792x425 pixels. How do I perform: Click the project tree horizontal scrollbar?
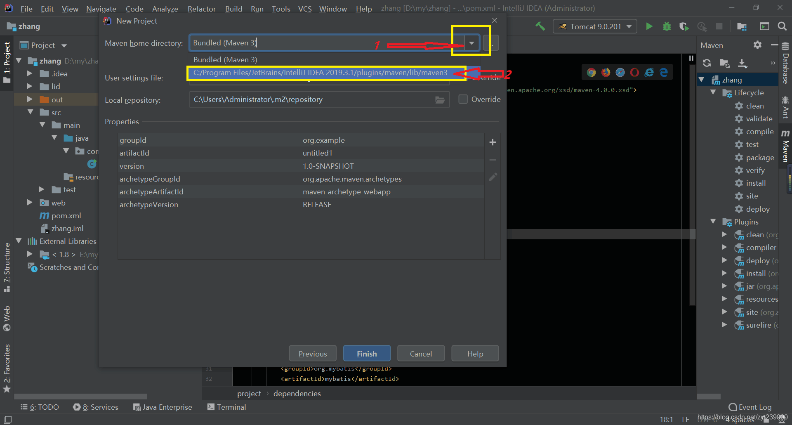80,397
